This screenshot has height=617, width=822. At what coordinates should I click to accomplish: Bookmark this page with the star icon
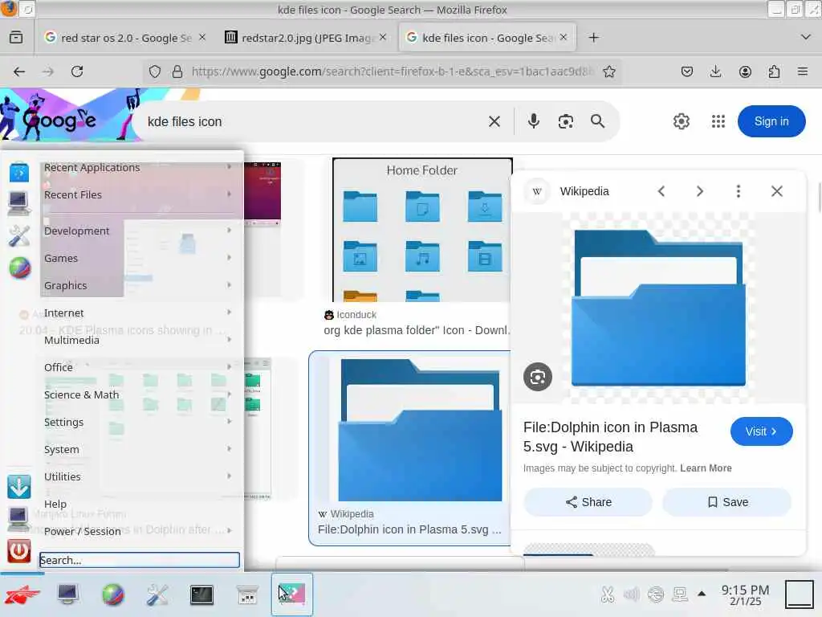pyautogui.click(x=609, y=72)
